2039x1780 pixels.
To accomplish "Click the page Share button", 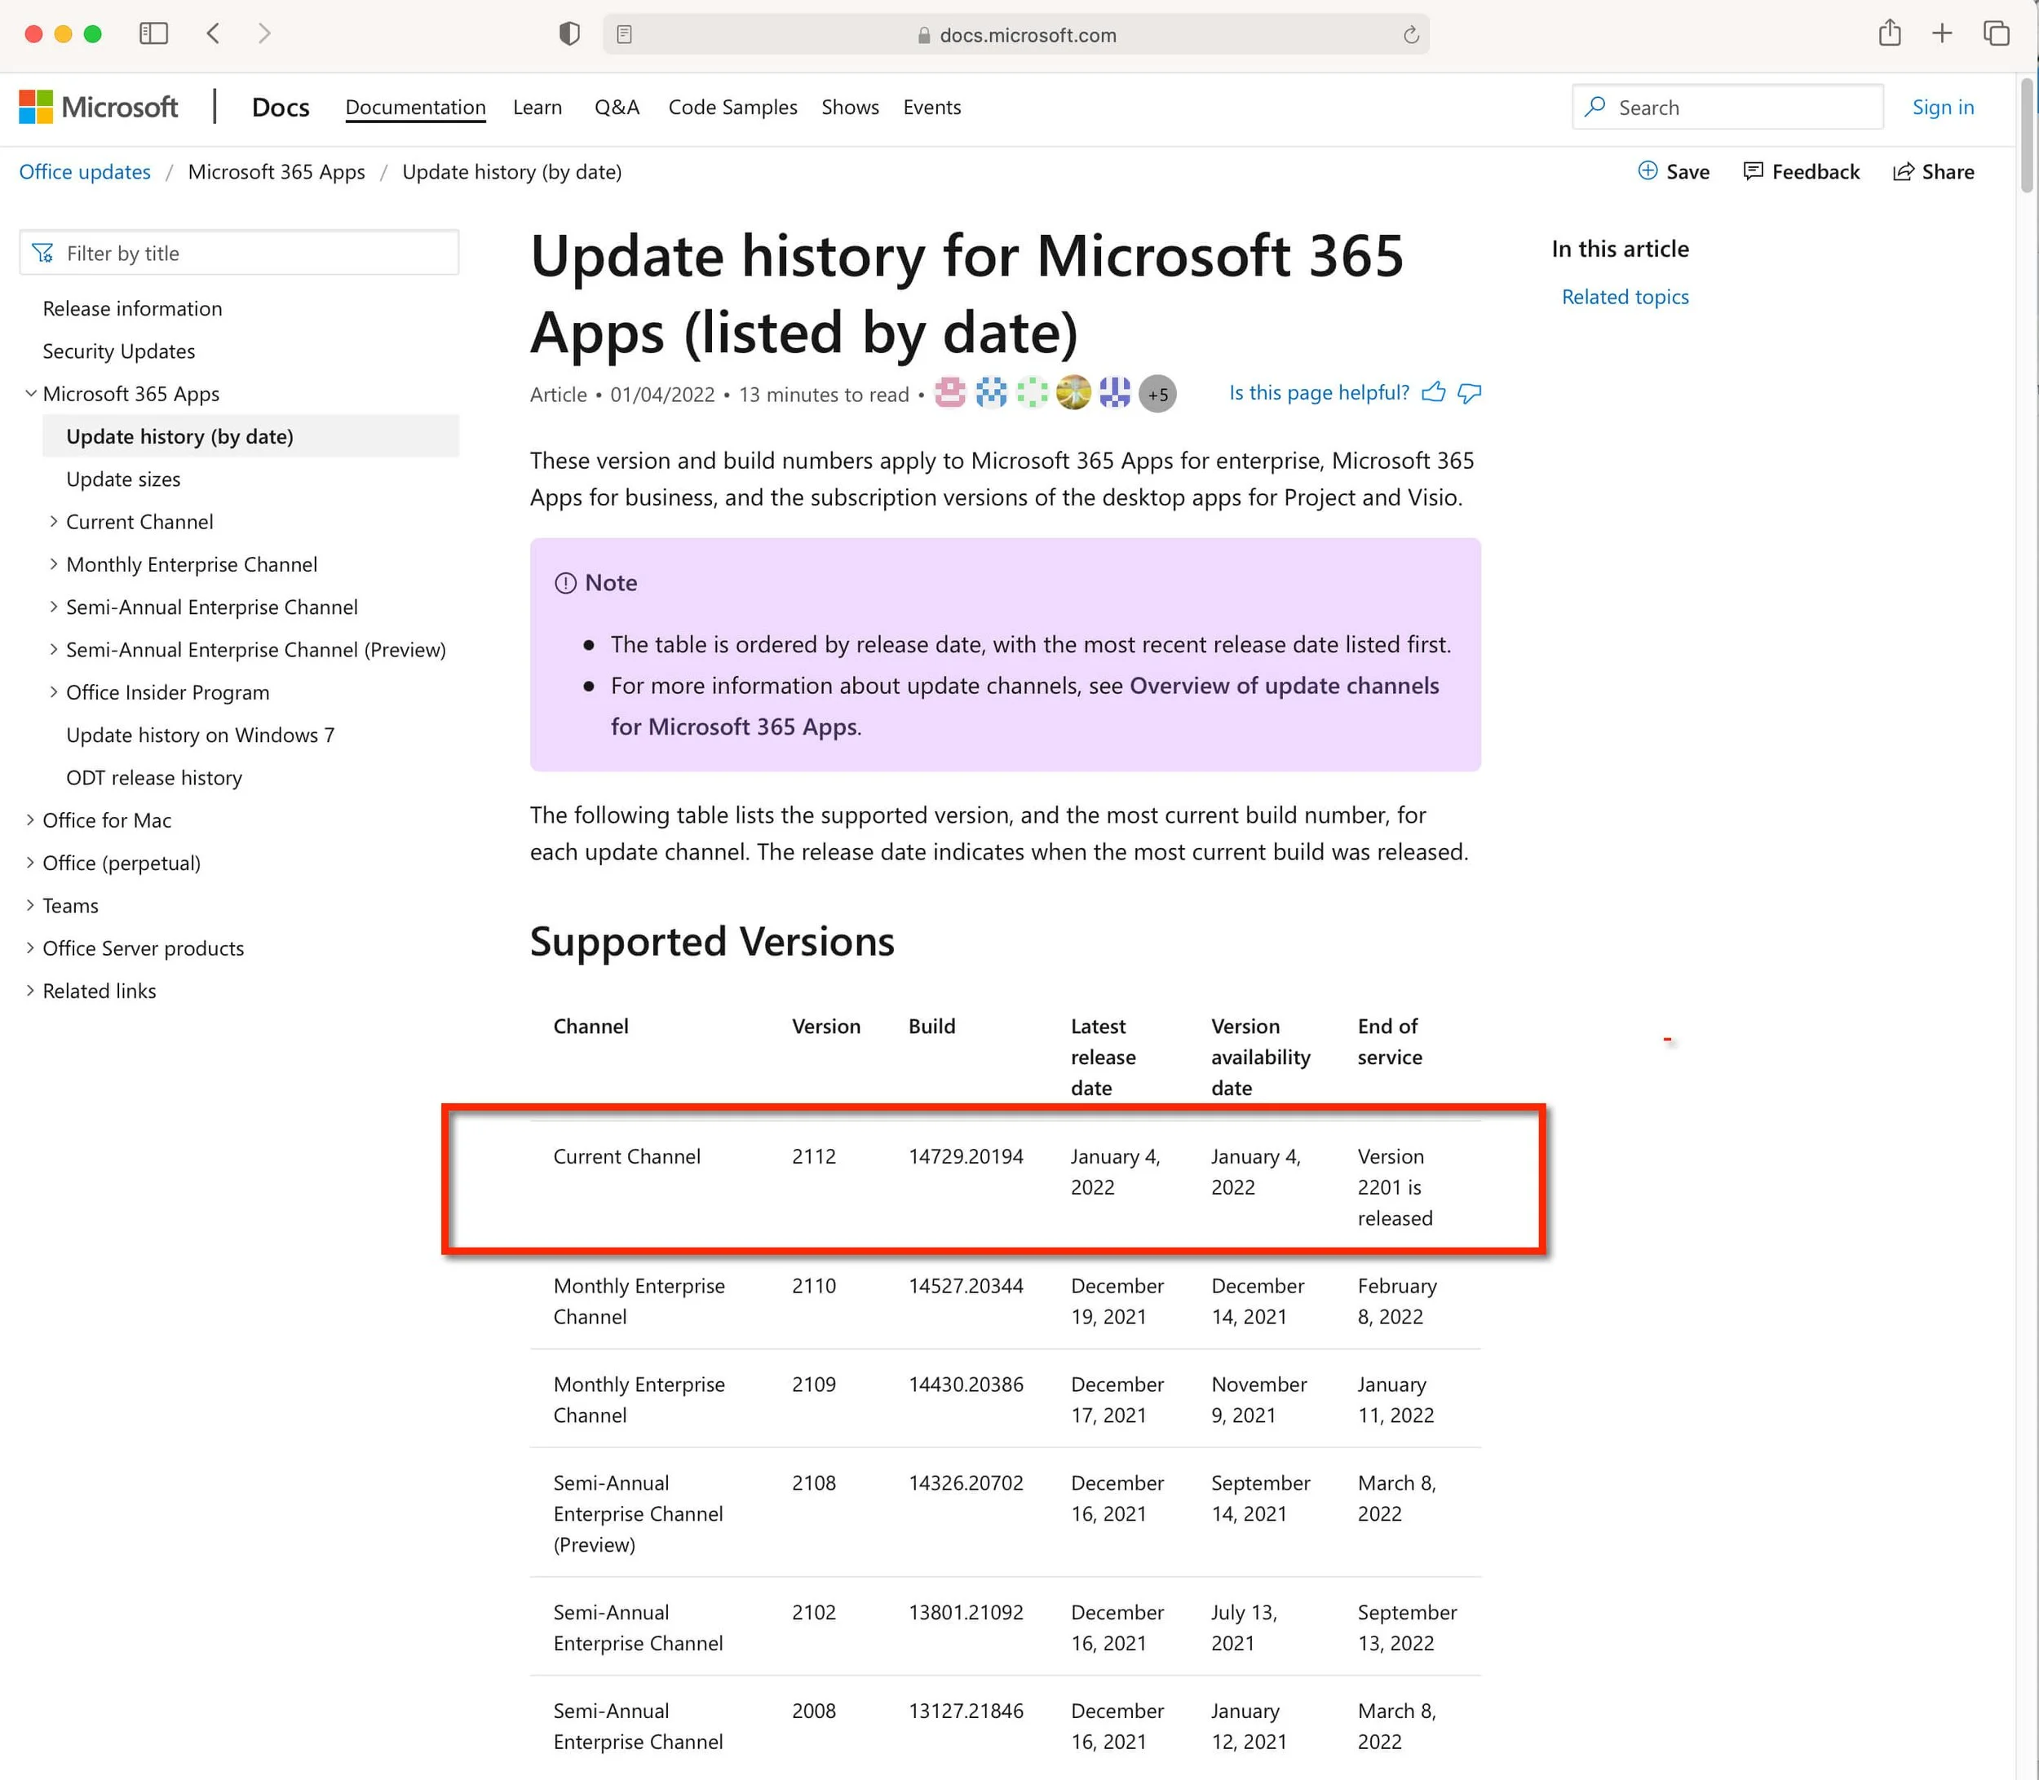I will point(1934,172).
